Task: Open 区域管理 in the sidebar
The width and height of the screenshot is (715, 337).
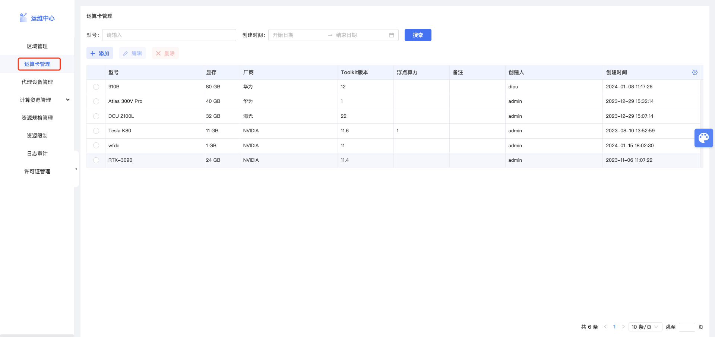Action: click(37, 46)
